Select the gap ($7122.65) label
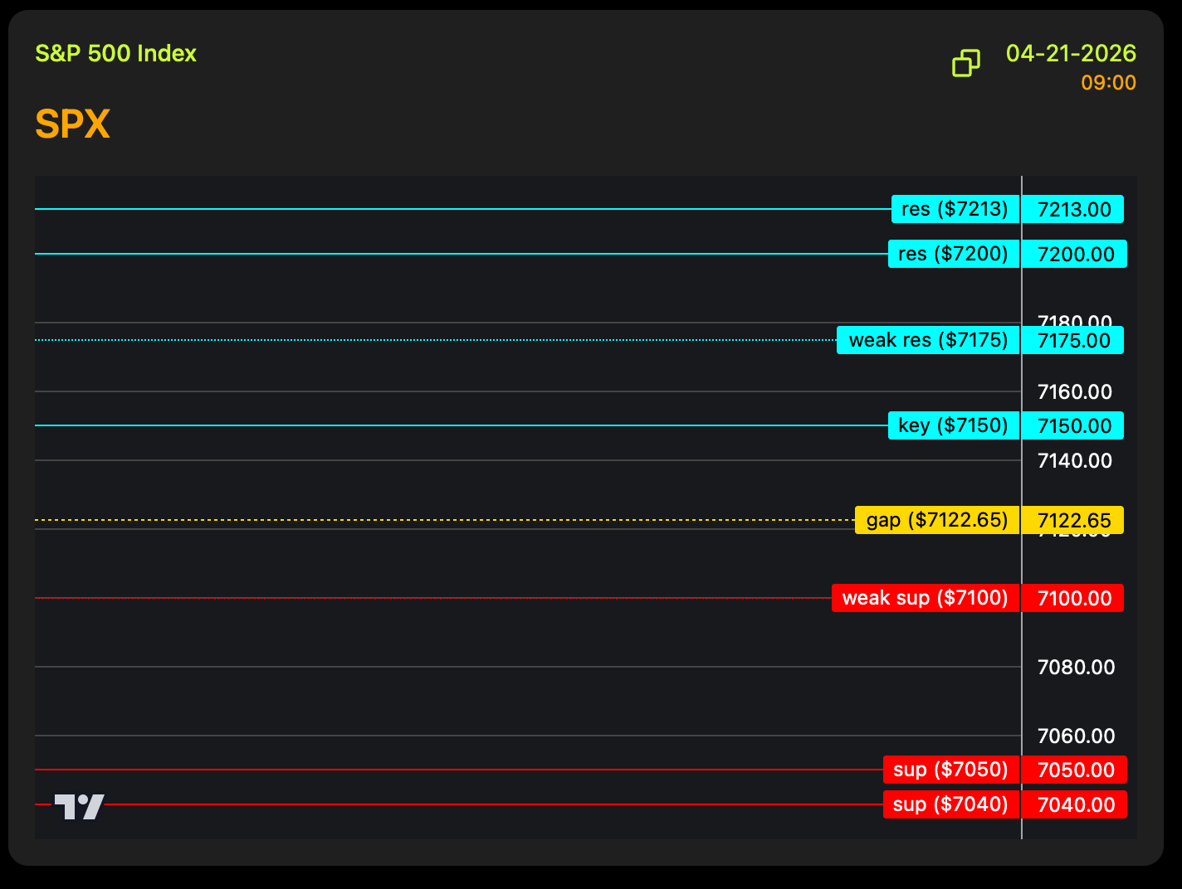Screen dimensions: 1182x889 (x=937, y=520)
